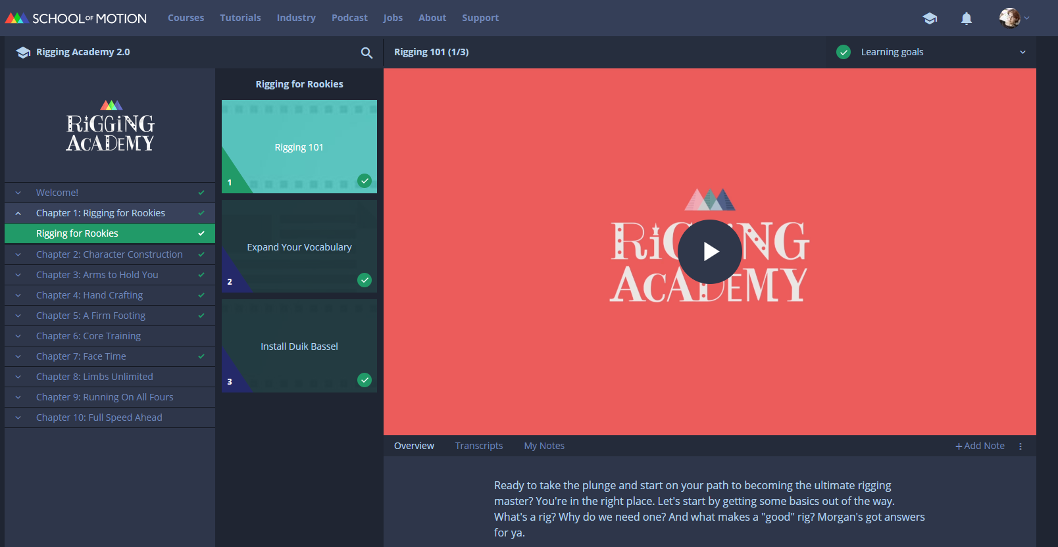Open the profile menu dropdown arrow
This screenshot has height=547, width=1058.
1026,18
